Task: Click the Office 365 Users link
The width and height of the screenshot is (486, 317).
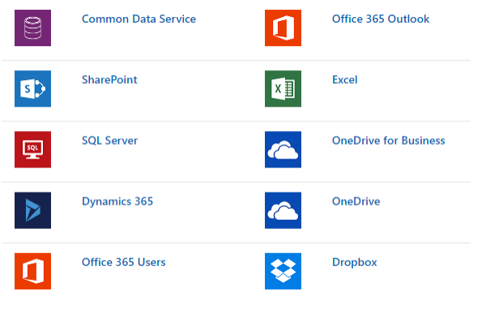Action: pos(124,263)
